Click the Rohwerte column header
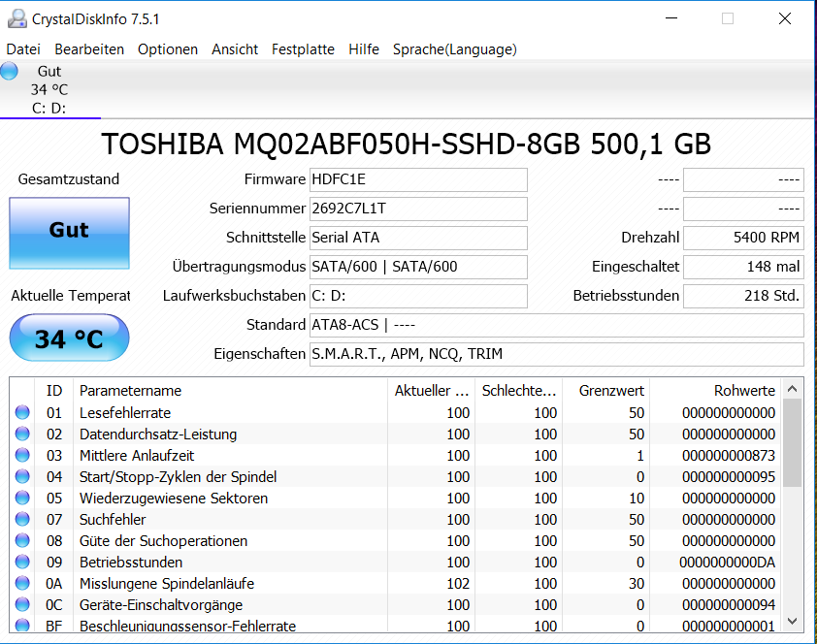Viewport: 817px width, 644px height. (715, 391)
